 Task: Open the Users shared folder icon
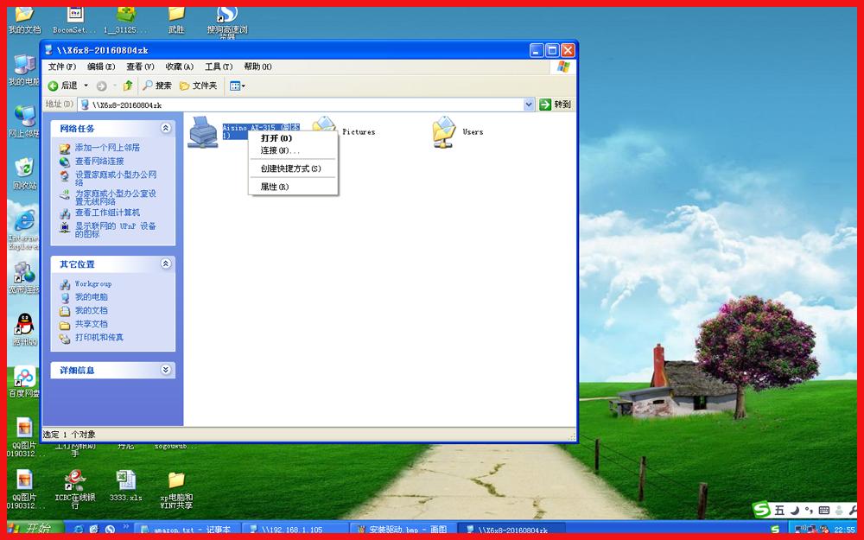pos(443,131)
